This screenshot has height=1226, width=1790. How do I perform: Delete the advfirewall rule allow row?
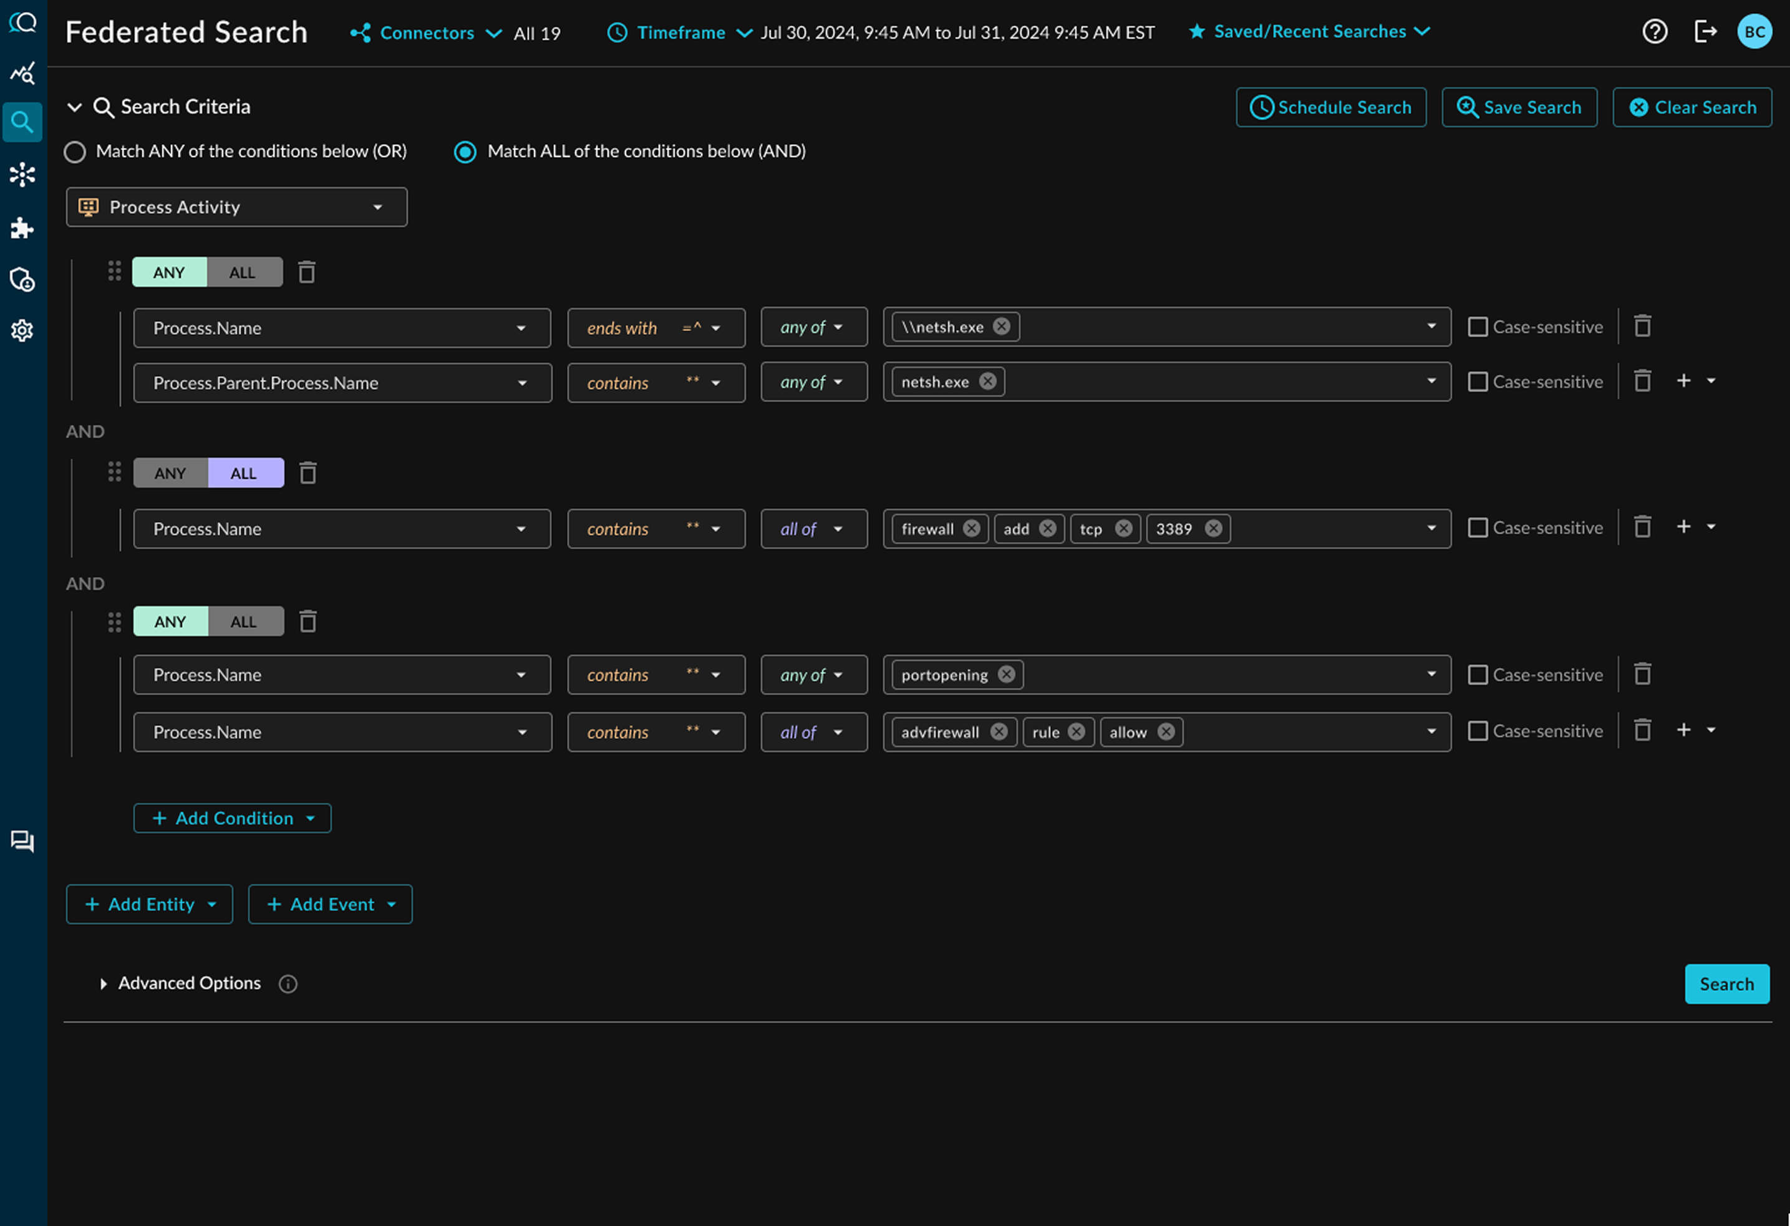[x=1642, y=731]
